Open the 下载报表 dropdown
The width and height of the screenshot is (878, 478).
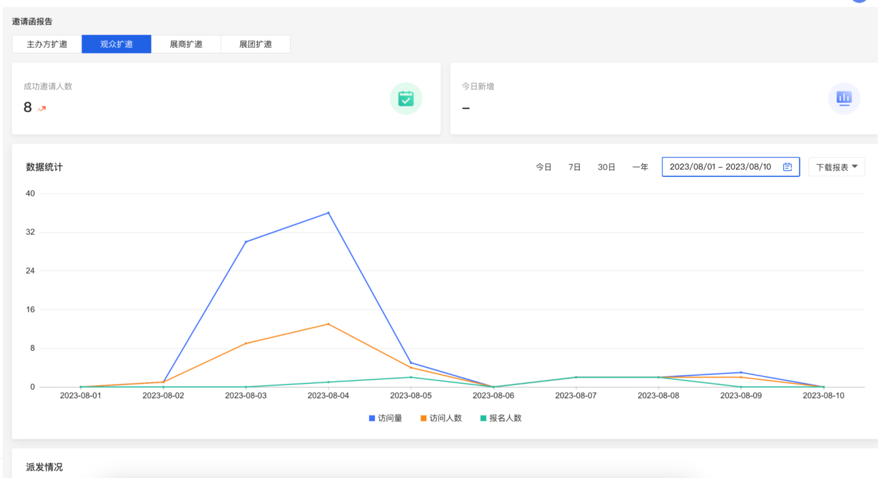[x=837, y=167]
